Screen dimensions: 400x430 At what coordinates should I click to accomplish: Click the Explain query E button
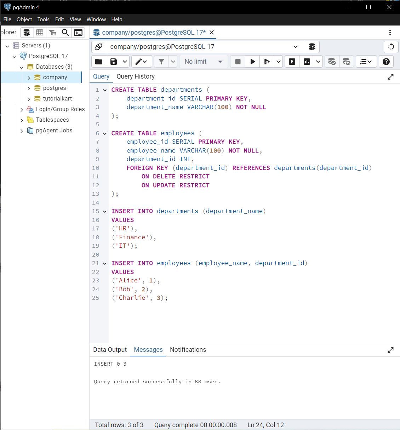(292, 62)
